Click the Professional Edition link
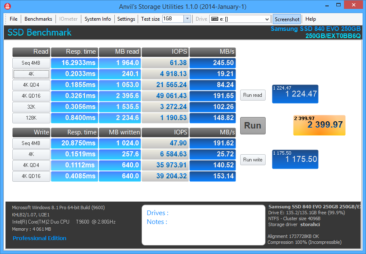This screenshot has height=254, width=366. 39,238
